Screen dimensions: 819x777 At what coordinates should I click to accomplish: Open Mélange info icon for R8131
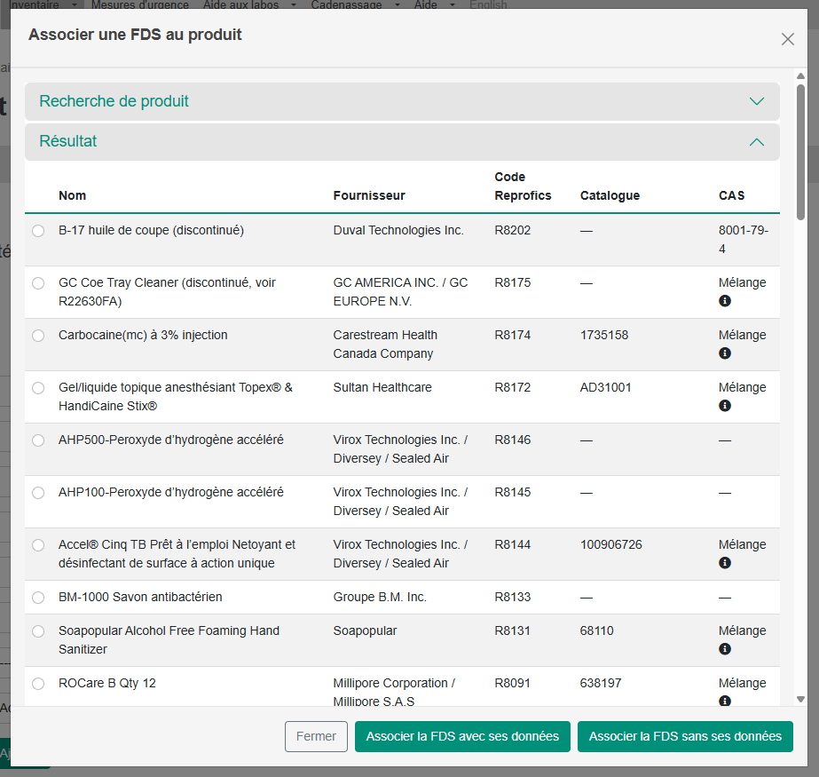724,649
